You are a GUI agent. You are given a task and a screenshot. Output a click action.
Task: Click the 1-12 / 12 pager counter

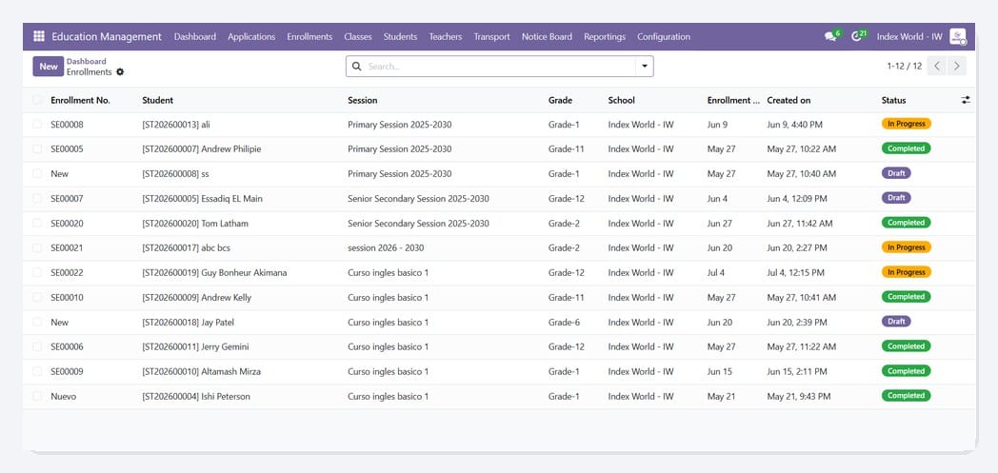tap(904, 66)
